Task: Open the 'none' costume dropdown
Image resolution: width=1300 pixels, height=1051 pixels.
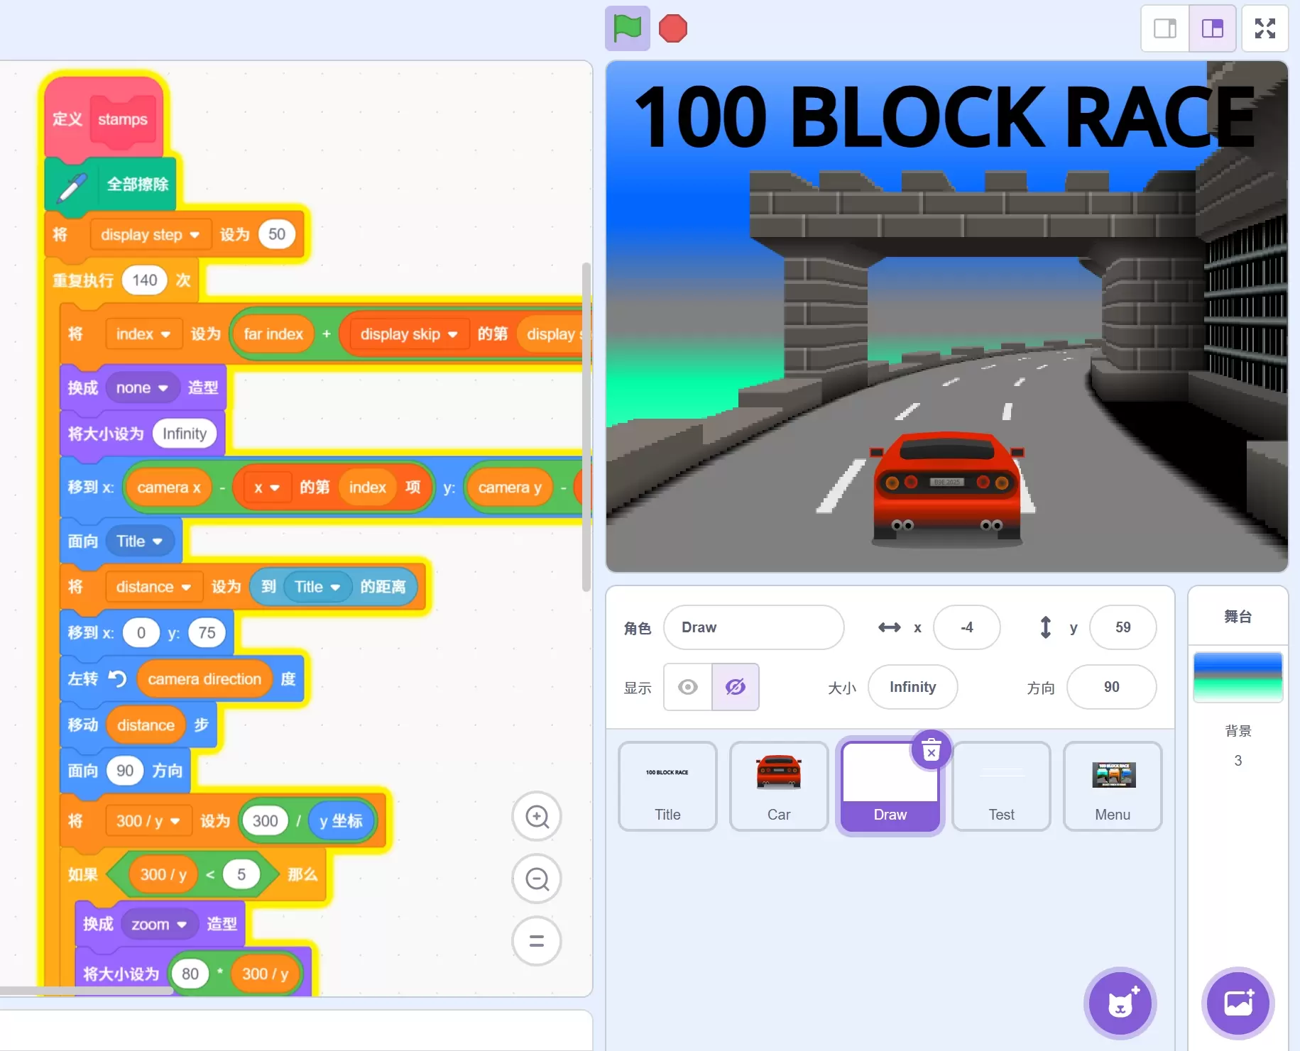Action: click(x=142, y=388)
